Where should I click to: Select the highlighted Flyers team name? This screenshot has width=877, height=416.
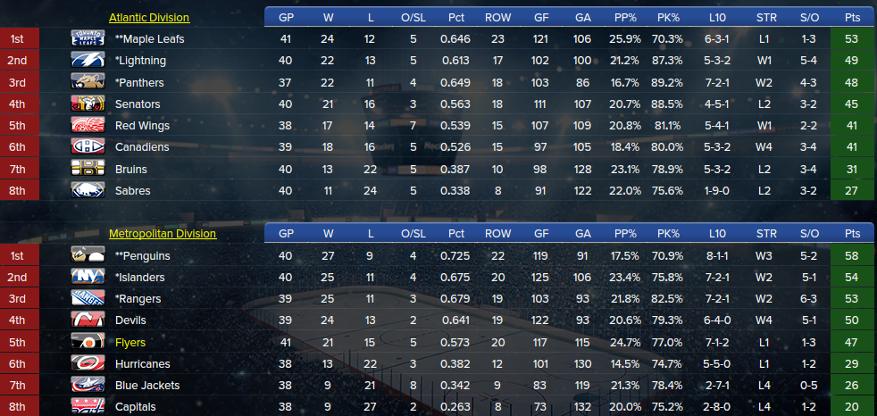pos(130,342)
